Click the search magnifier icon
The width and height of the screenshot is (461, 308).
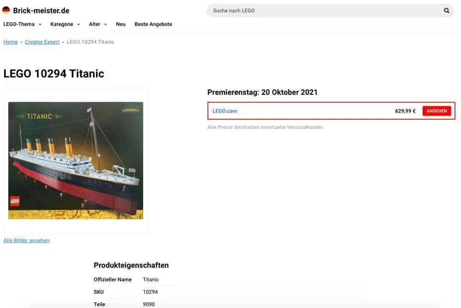click(446, 11)
